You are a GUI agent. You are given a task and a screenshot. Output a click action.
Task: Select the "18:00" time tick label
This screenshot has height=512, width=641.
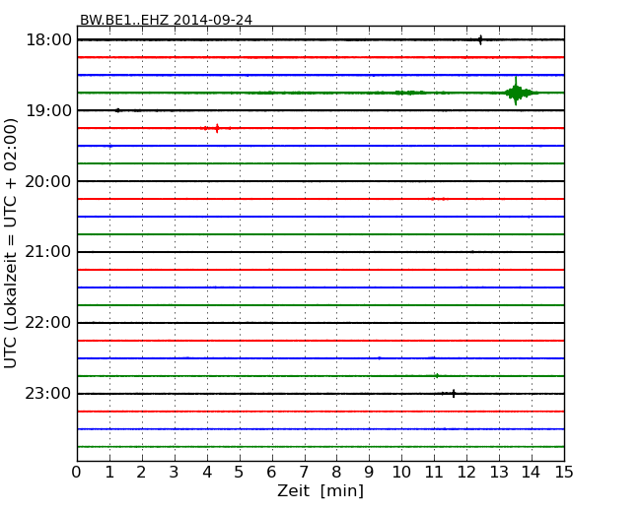coord(48,40)
